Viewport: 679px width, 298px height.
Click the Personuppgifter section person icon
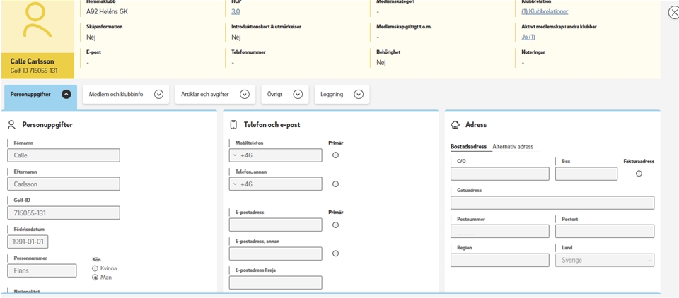click(x=12, y=125)
